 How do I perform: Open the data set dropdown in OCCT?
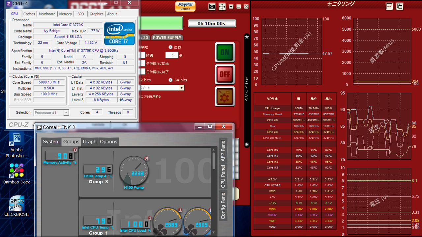pyautogui.click(x=181, y=88)
